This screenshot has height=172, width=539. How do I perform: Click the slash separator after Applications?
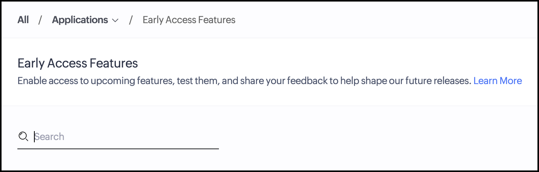pyautogui.click(x=131, y=20)
